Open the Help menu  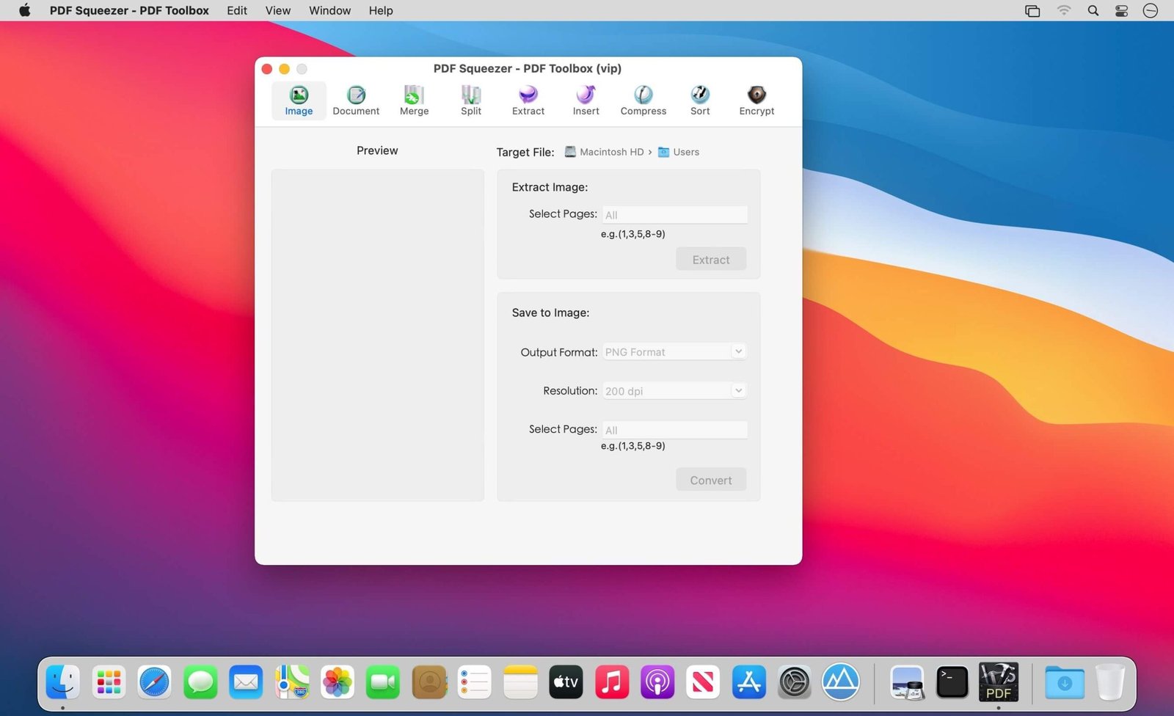381,10
